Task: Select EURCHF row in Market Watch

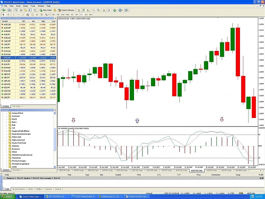Action: 28,58
